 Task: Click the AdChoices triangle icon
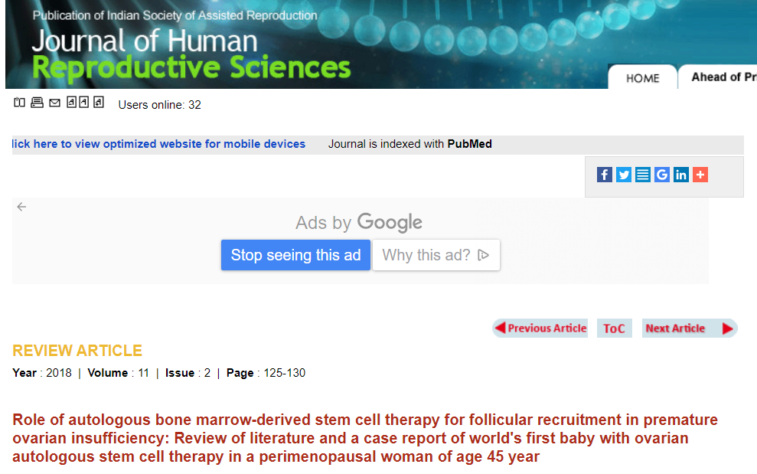[x=483, y=255]
